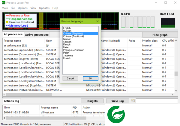Select Finnish in the language list
This screenshot has height=126, width=180.
click(x=80, y=58)
